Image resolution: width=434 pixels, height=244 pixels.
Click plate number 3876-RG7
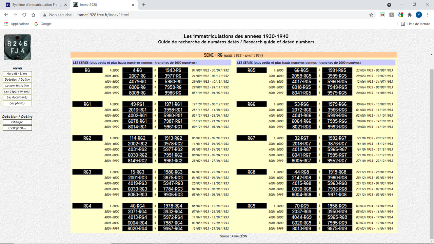[337, 144]
